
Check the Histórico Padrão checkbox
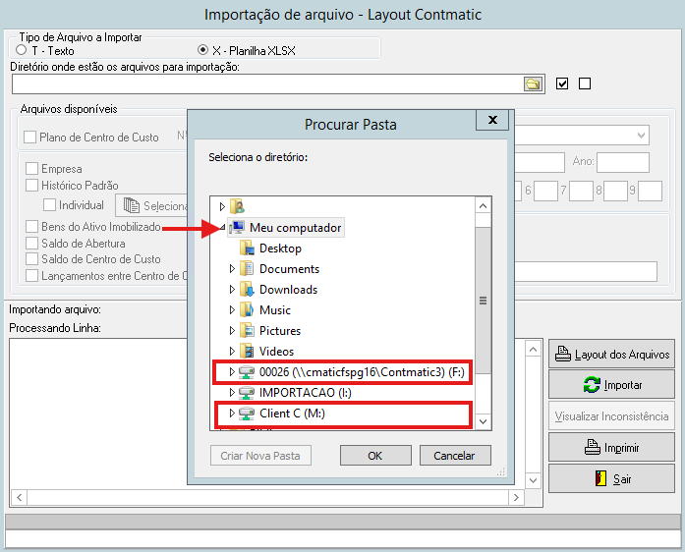tap(31, 186)
